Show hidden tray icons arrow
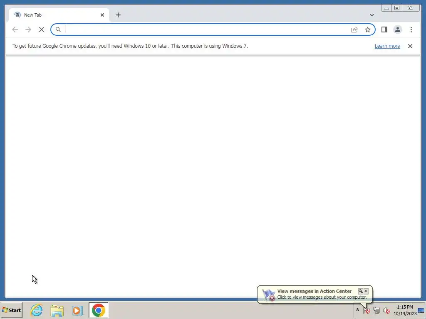The width and height of the screenshot is (426, 319). tap(357, 310)
